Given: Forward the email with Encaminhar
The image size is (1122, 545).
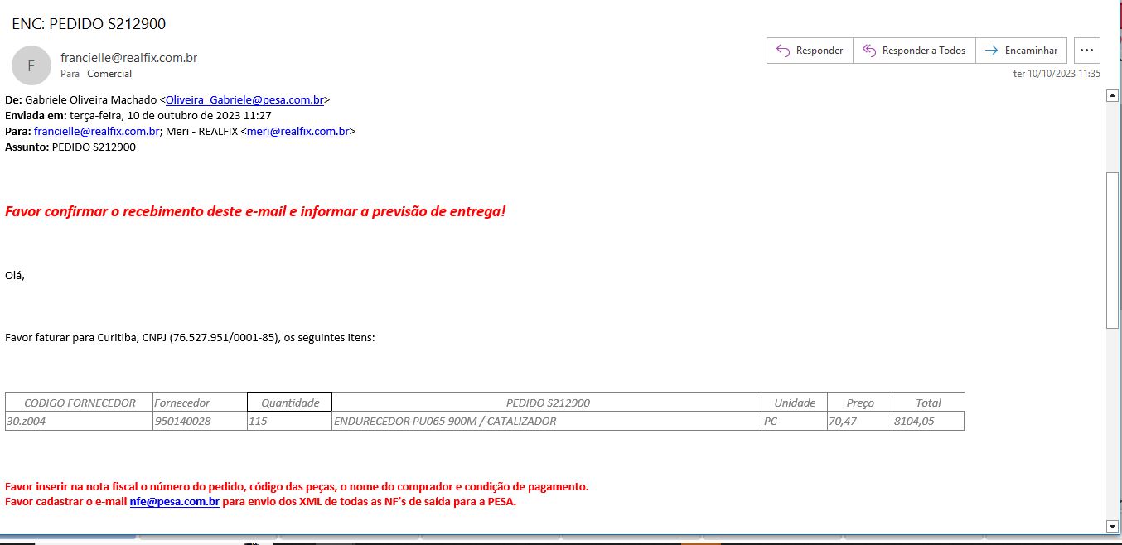Looking at the screenshot, I should 1021,51.
